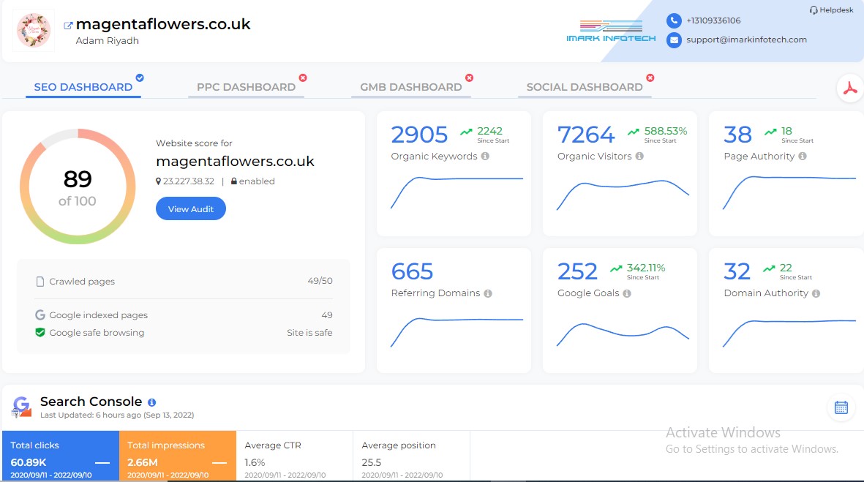Export the dashboard as PDF
864x482 pixels.
click(x=849, y=88)
